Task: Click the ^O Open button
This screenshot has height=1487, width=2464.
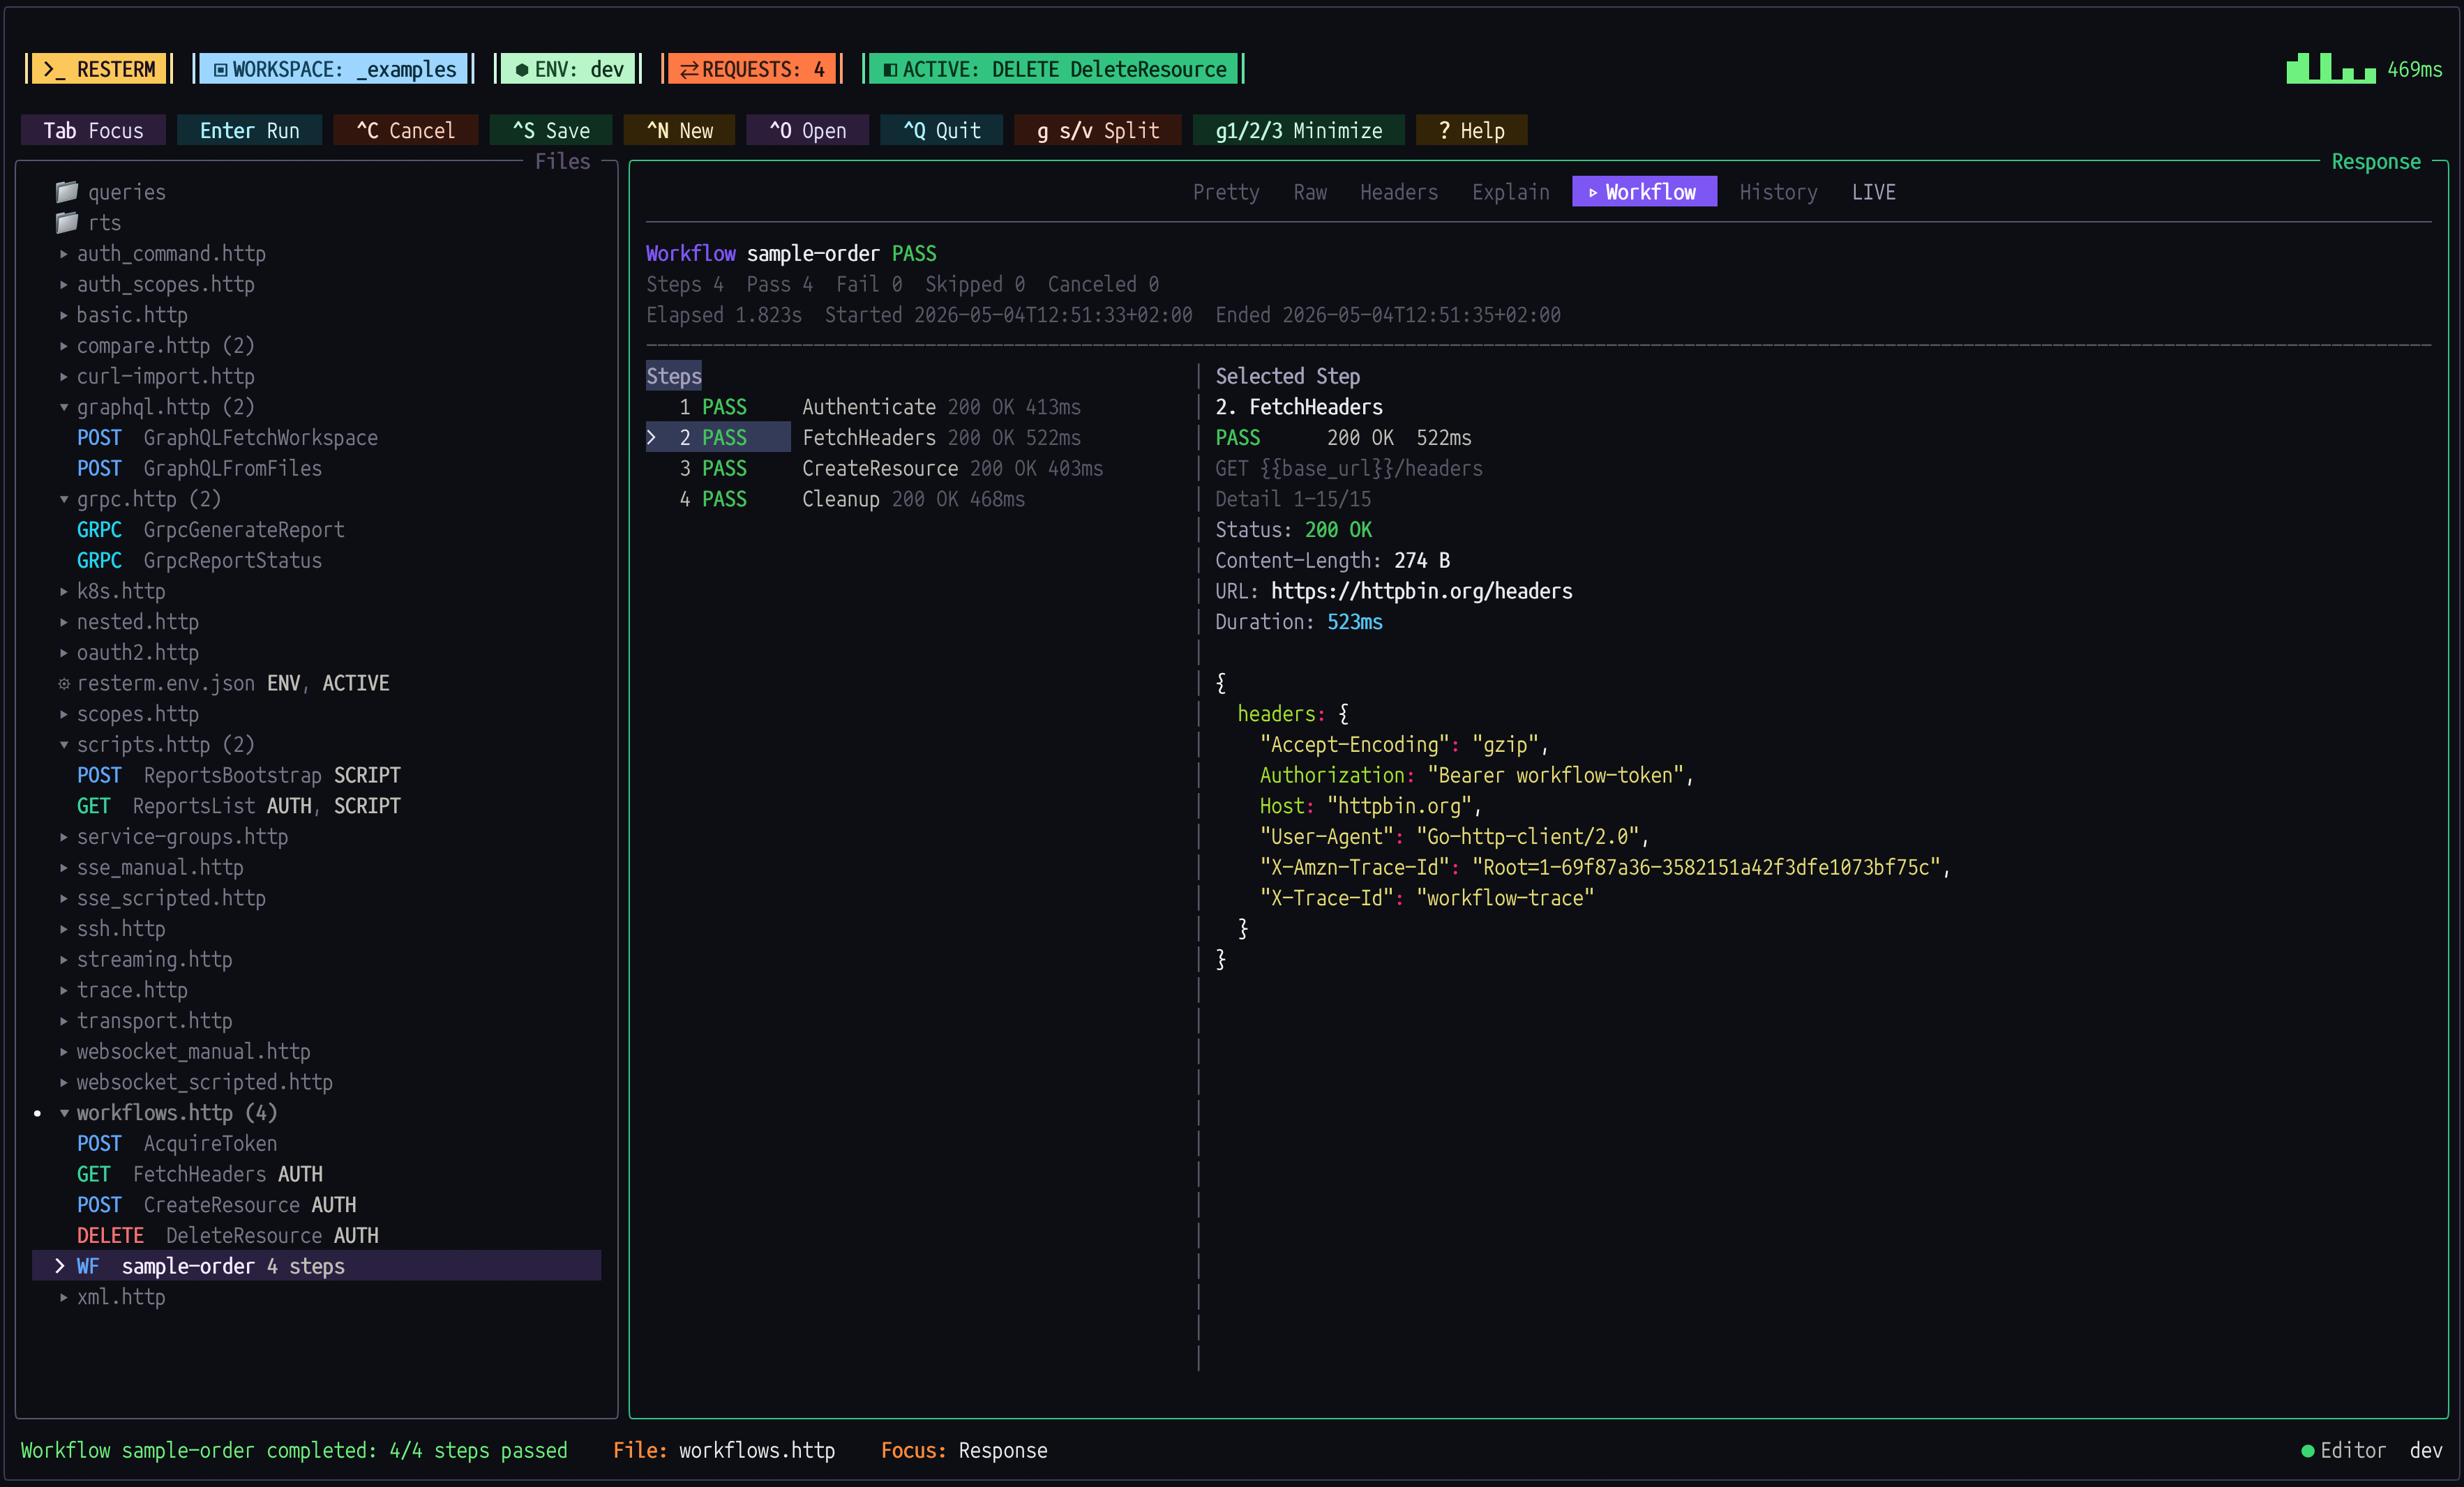Action: pyautogui.click(x=807, y=131)
